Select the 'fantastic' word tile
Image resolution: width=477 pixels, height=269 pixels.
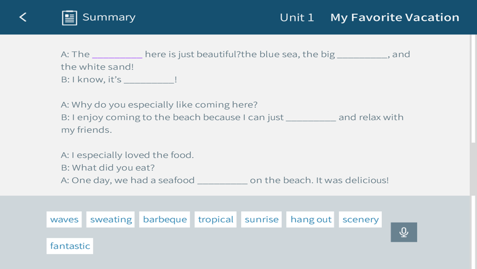70,246
